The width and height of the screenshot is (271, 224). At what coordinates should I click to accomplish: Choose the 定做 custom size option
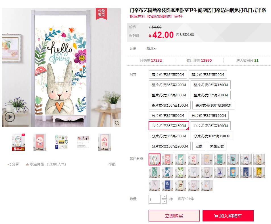pyautogui.click(x=199, y=146)
